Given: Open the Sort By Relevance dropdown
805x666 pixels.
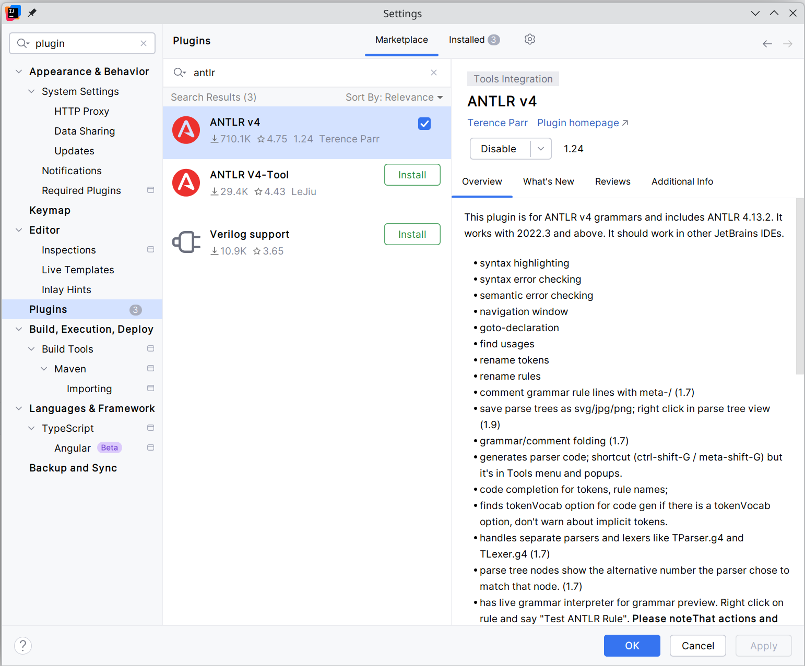Looking at the screenshot, I should pyautogui.click(x=394, y=98).
